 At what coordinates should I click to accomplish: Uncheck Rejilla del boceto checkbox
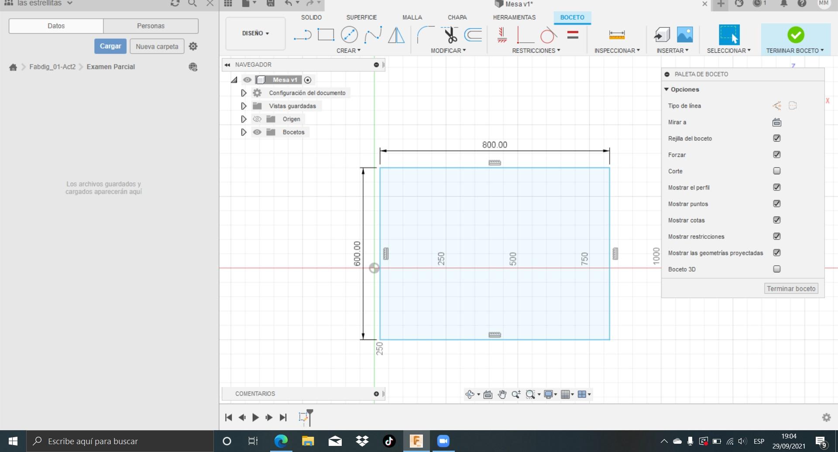click(x=776, y=138)
